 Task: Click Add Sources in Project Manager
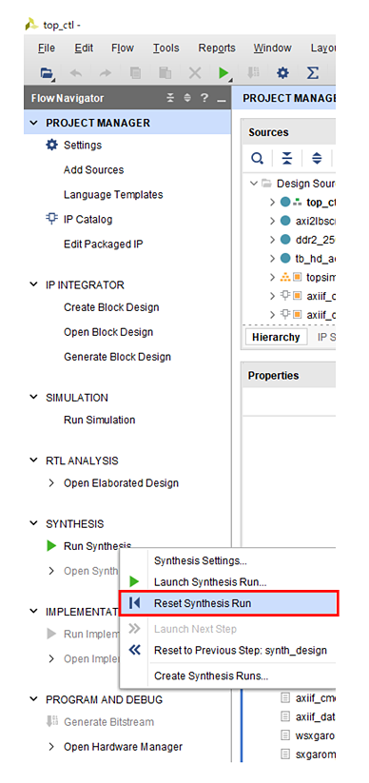(x=93, y=169)
